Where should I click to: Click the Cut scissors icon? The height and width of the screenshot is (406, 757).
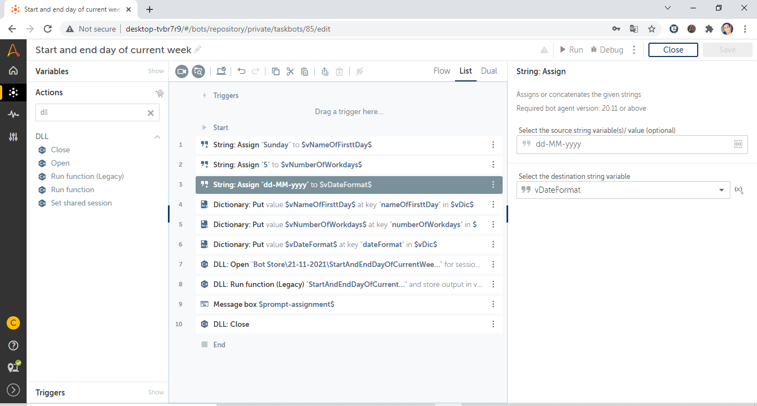point(290,71)
